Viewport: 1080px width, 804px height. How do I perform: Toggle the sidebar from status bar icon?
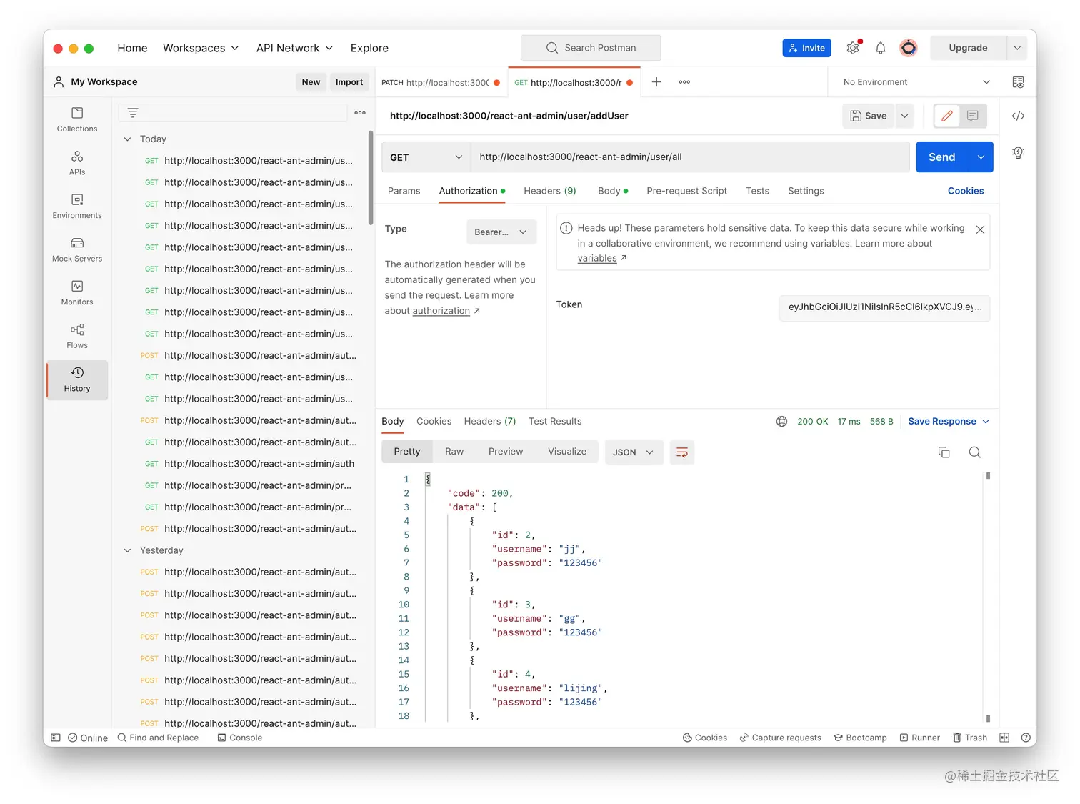(x=56, y=738)
